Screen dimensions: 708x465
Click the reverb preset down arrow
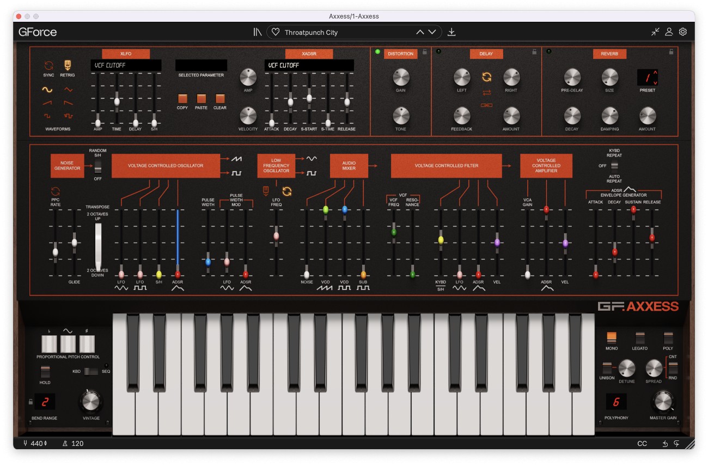(x=655, y=83)
